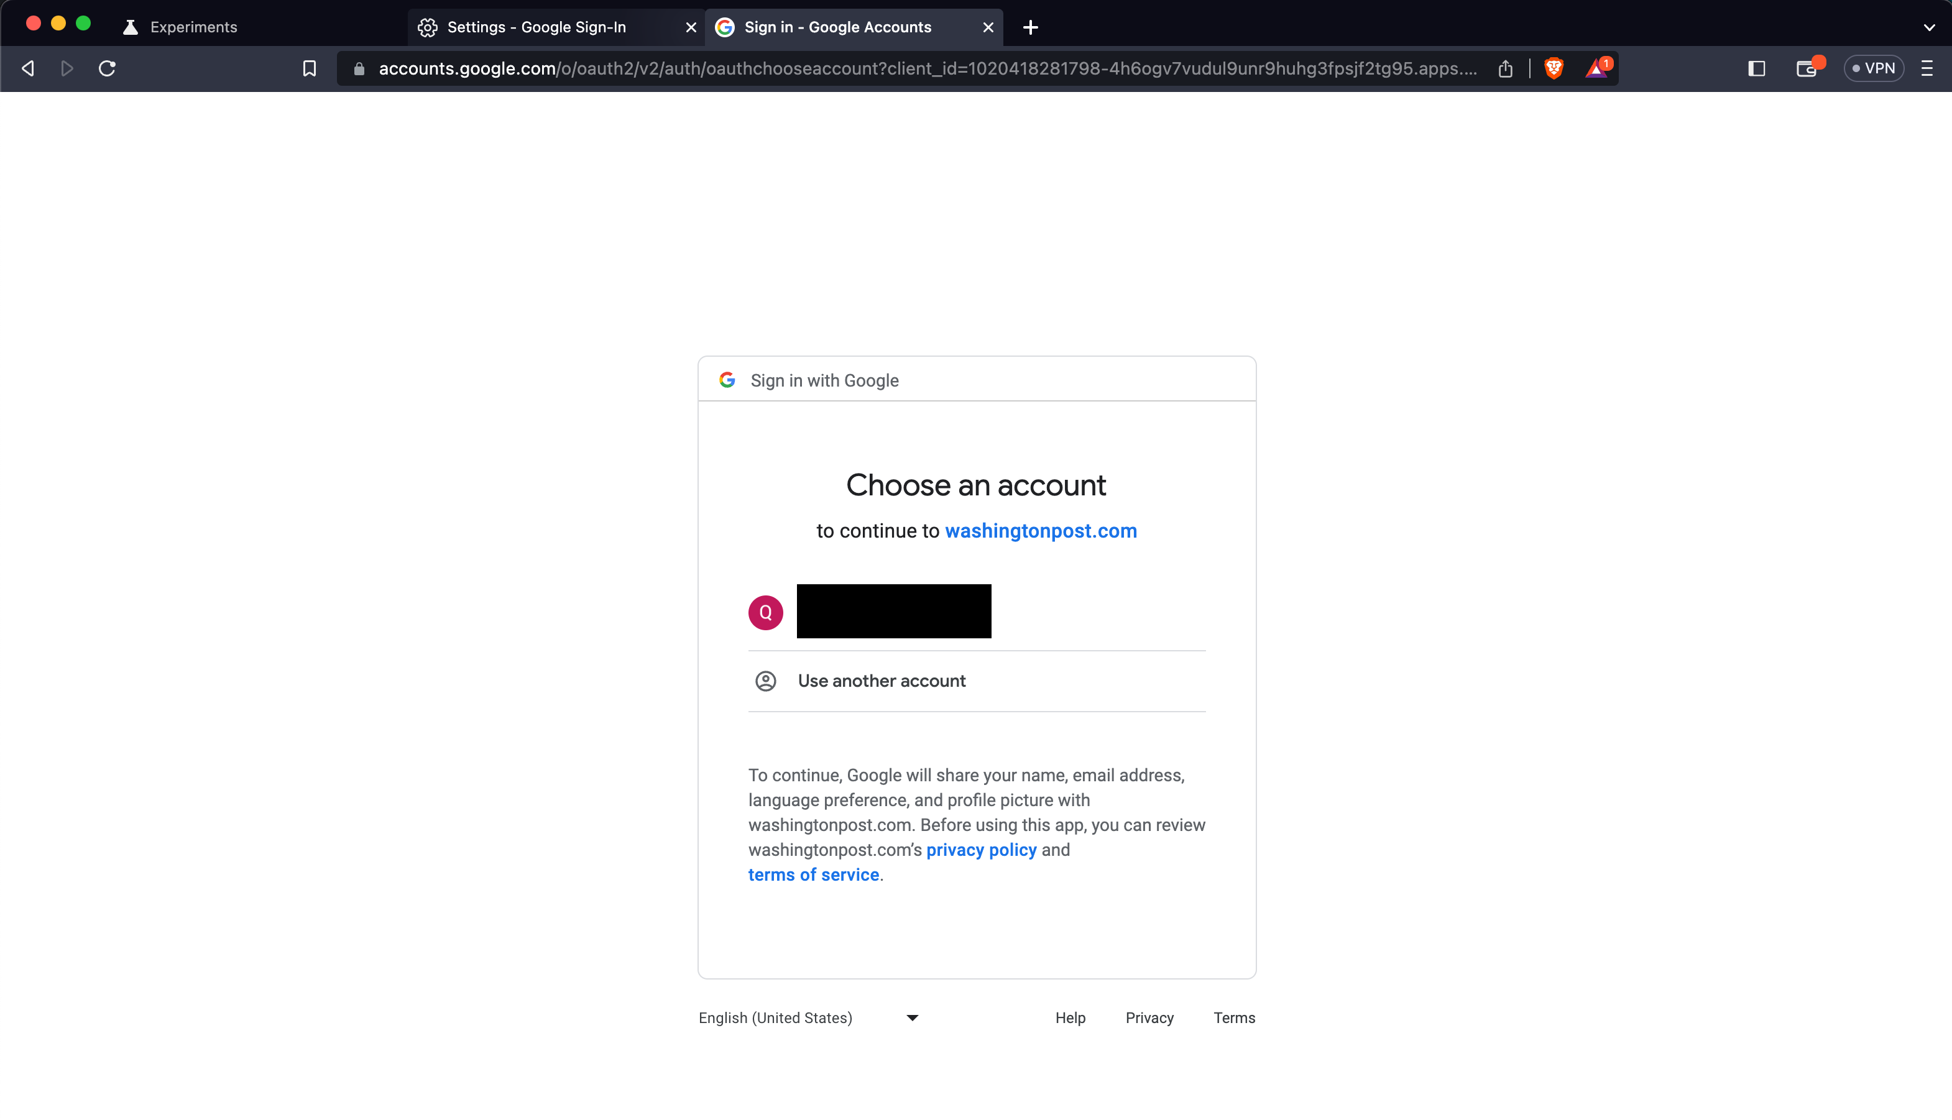Image resolution: width=1952 pixels, height=1120 pixels.
Task: Open Brave Rewards via the triangle icon
Action: (x=1596, y=68)
